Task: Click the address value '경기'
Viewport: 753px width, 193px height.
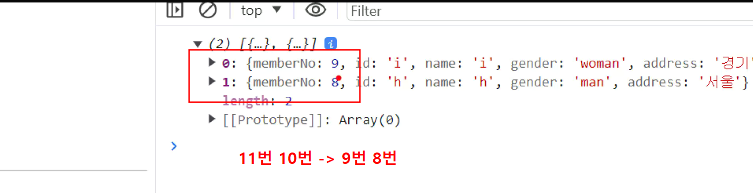Action: pos(733,63)
